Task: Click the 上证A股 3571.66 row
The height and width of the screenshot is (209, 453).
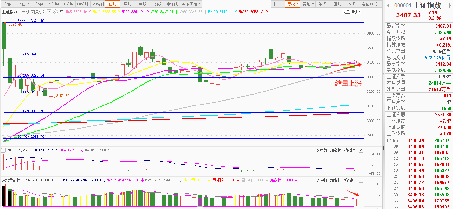Action: [419, 114]
